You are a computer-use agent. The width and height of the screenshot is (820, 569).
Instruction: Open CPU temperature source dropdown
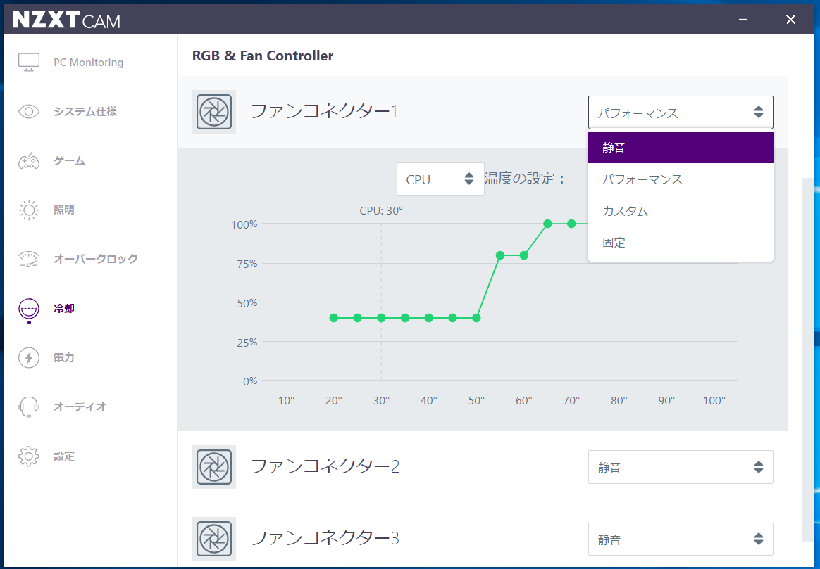point(440,179)
